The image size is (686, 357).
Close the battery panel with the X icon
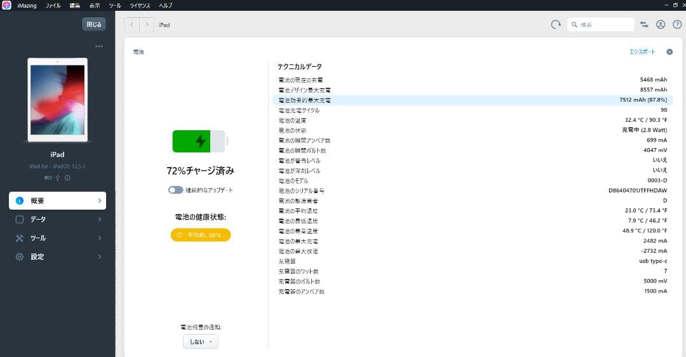coord(669,51)
